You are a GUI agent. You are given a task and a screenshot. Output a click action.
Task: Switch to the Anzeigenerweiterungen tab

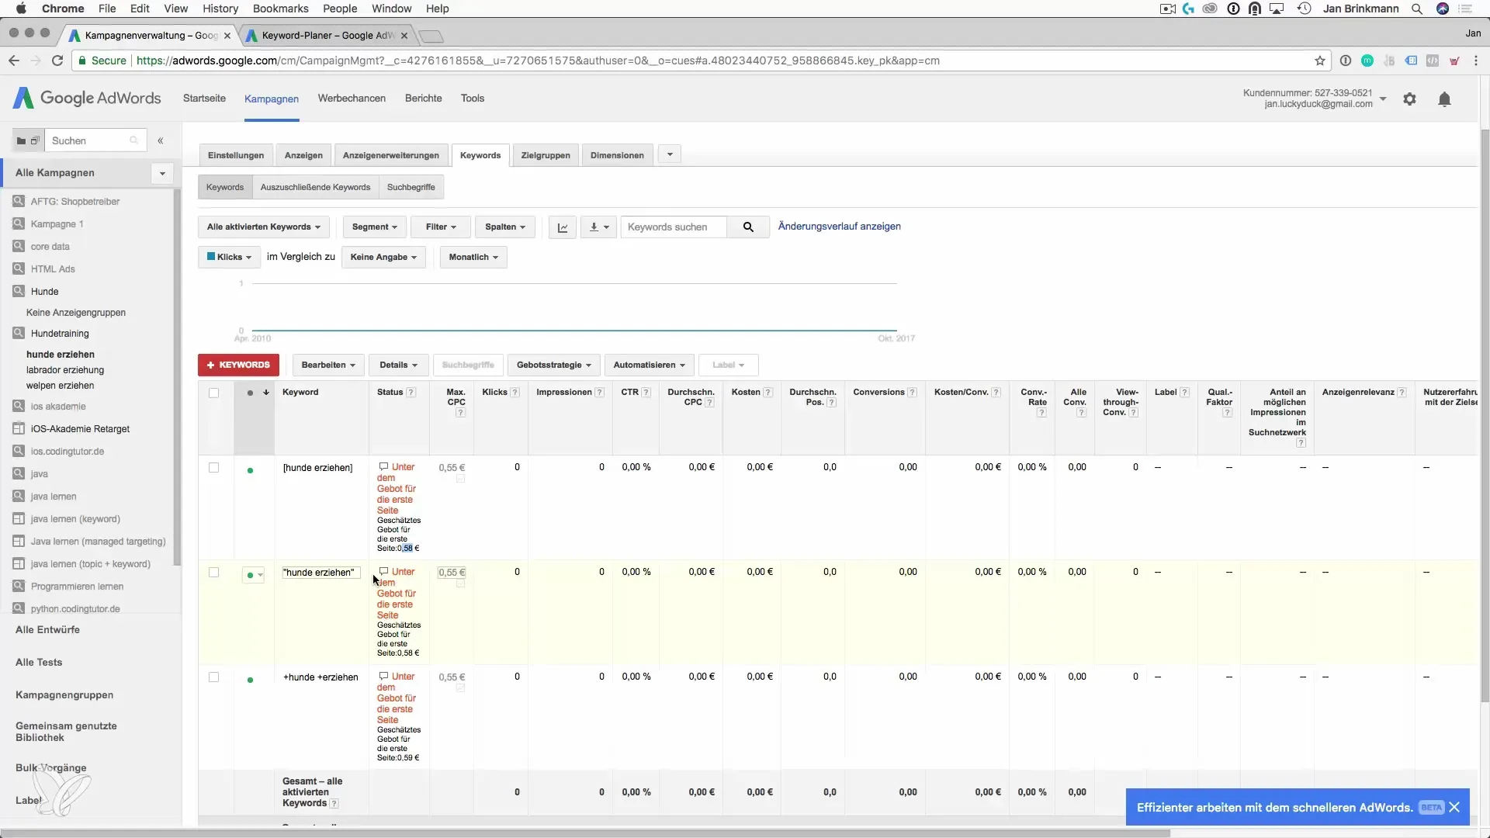point(391,155)
